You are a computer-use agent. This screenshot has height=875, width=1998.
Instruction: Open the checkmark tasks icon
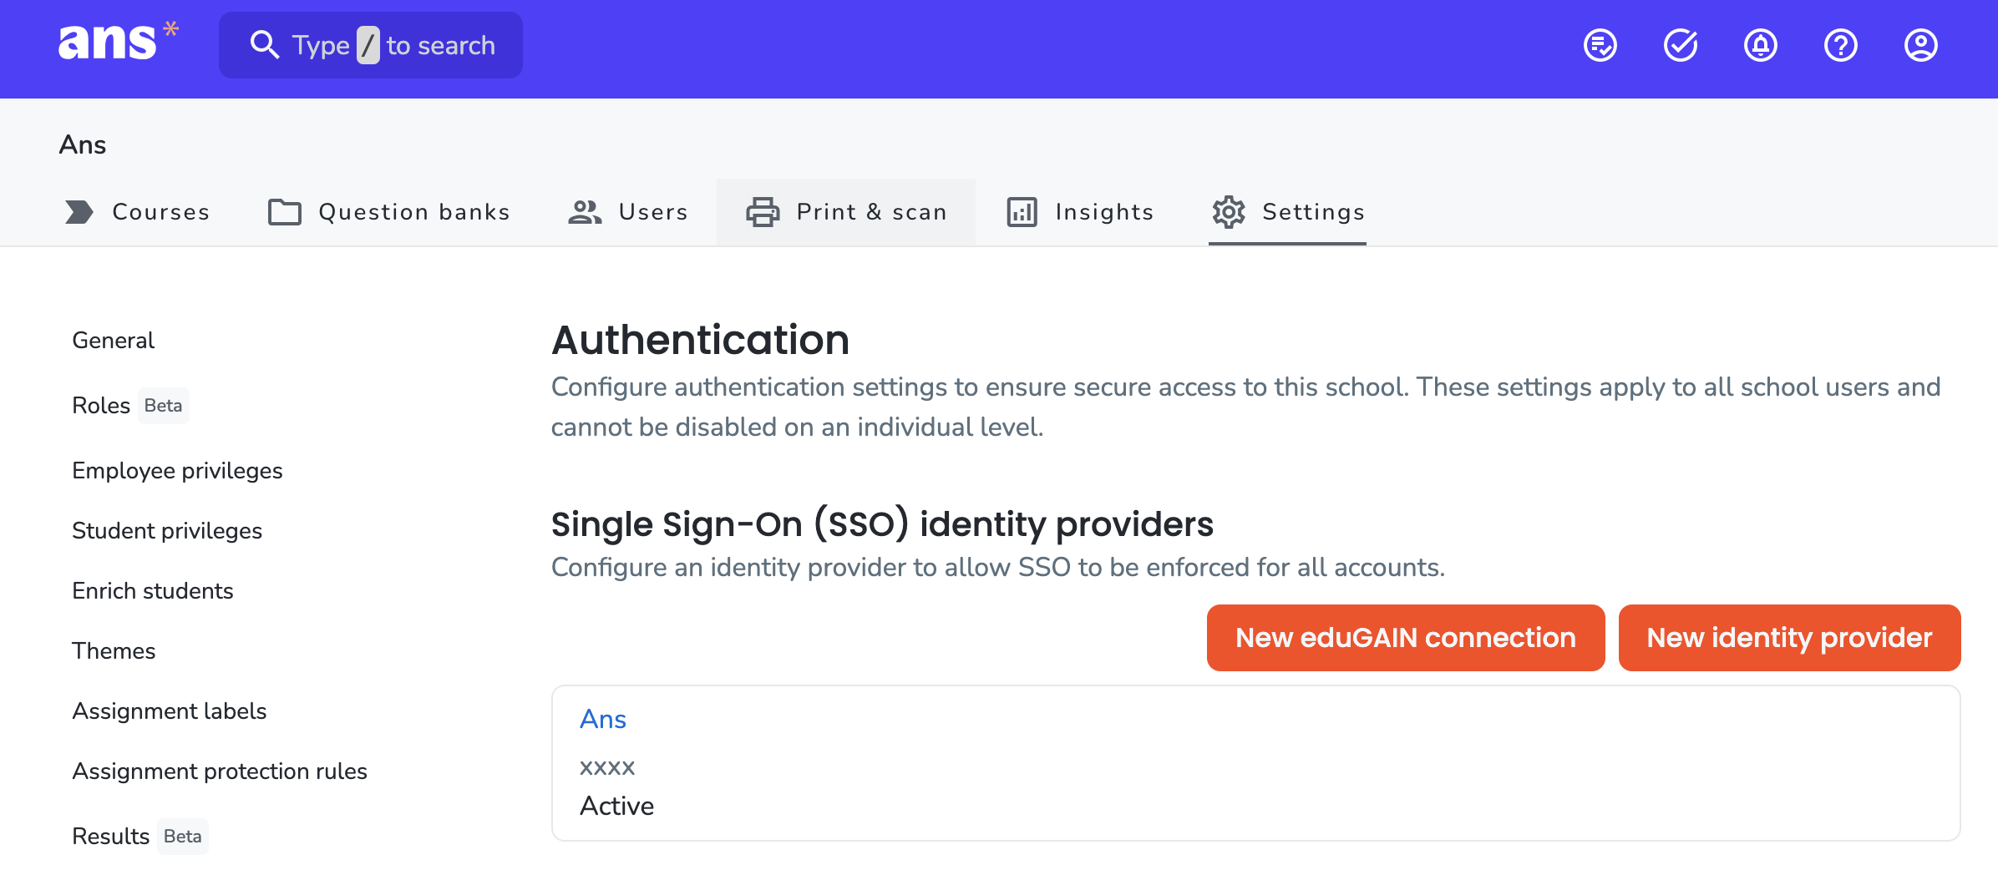coord(1681,45)
